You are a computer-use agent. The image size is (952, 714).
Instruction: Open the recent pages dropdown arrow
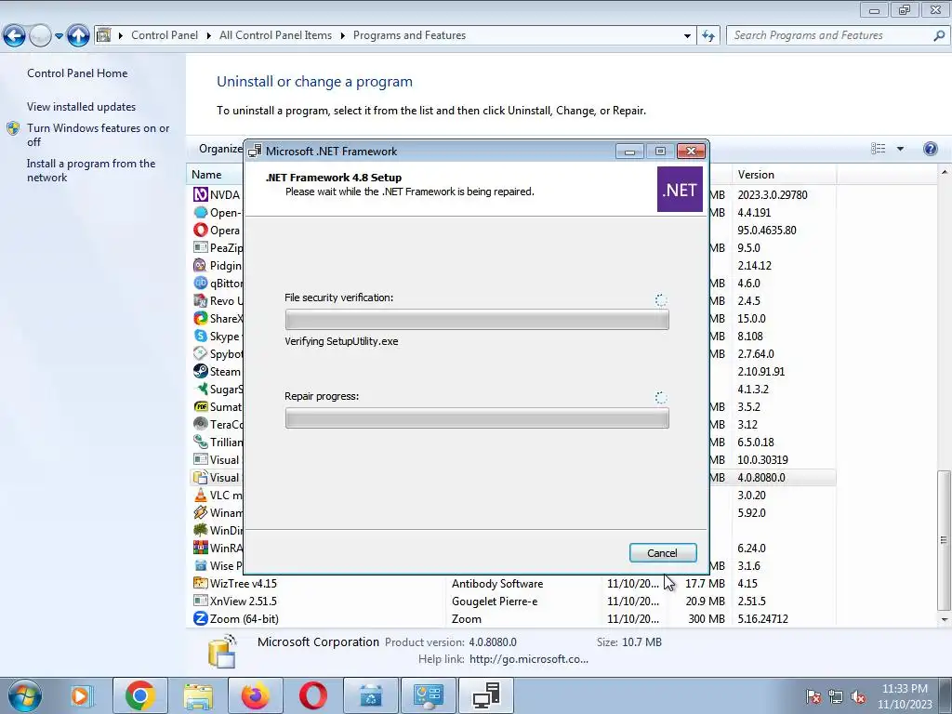(x=59, y=36)
